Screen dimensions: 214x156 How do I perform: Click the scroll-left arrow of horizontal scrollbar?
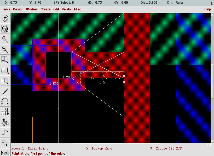coord(13,145)
